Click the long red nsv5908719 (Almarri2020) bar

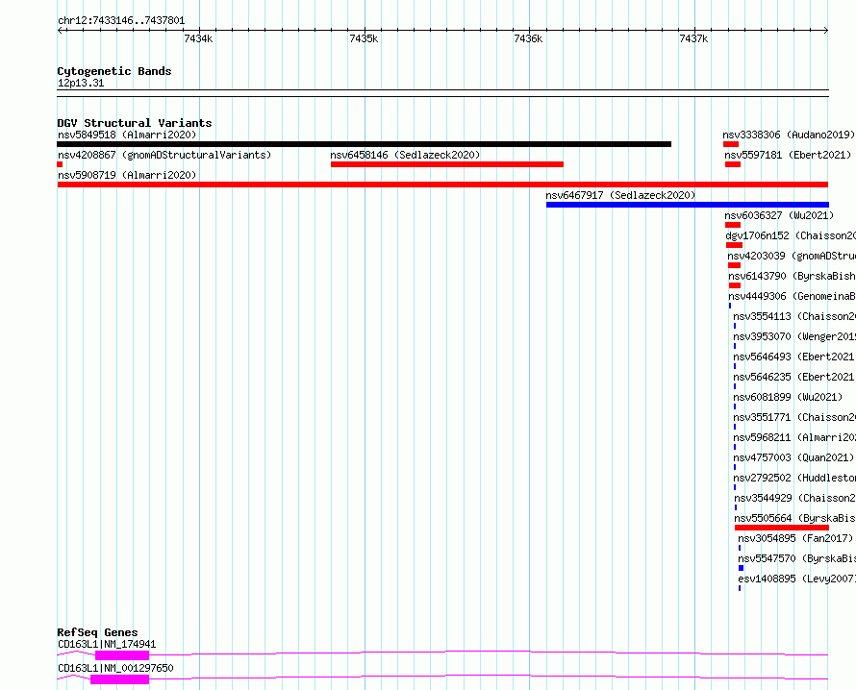[x=442, y=185]
